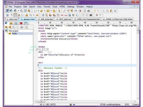Open the Favorites heart panel tab
This screenshot has width=143, height=107.
click(x=21, y=23)
